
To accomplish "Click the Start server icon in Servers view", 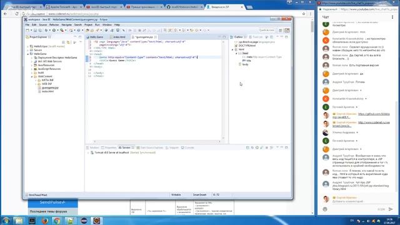I will pos(257,147).
